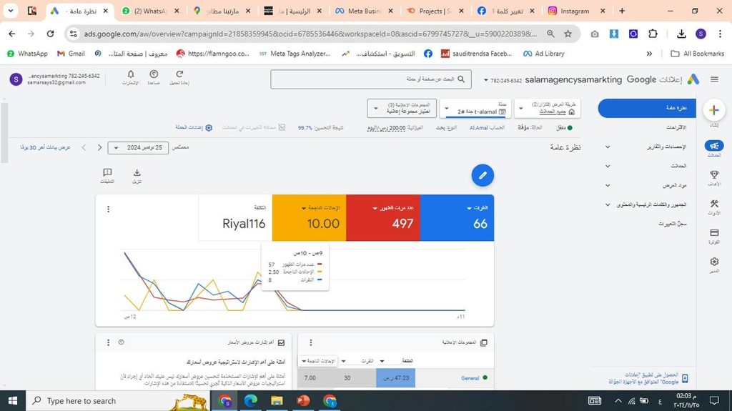Open the Google Ads hamburger menu
Screen dimensions: 732x411
pos(714,79)
